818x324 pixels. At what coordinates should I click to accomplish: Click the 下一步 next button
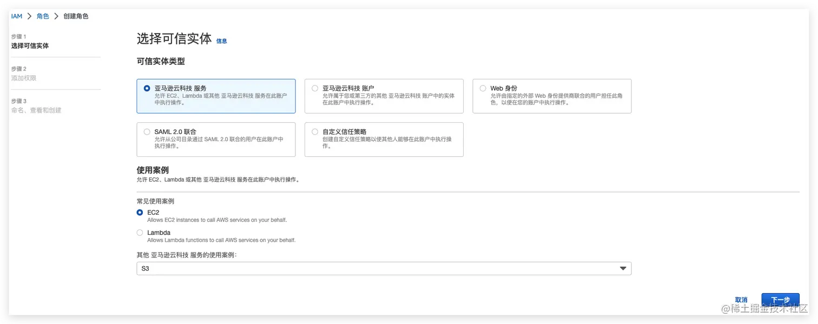coord(780,300)
